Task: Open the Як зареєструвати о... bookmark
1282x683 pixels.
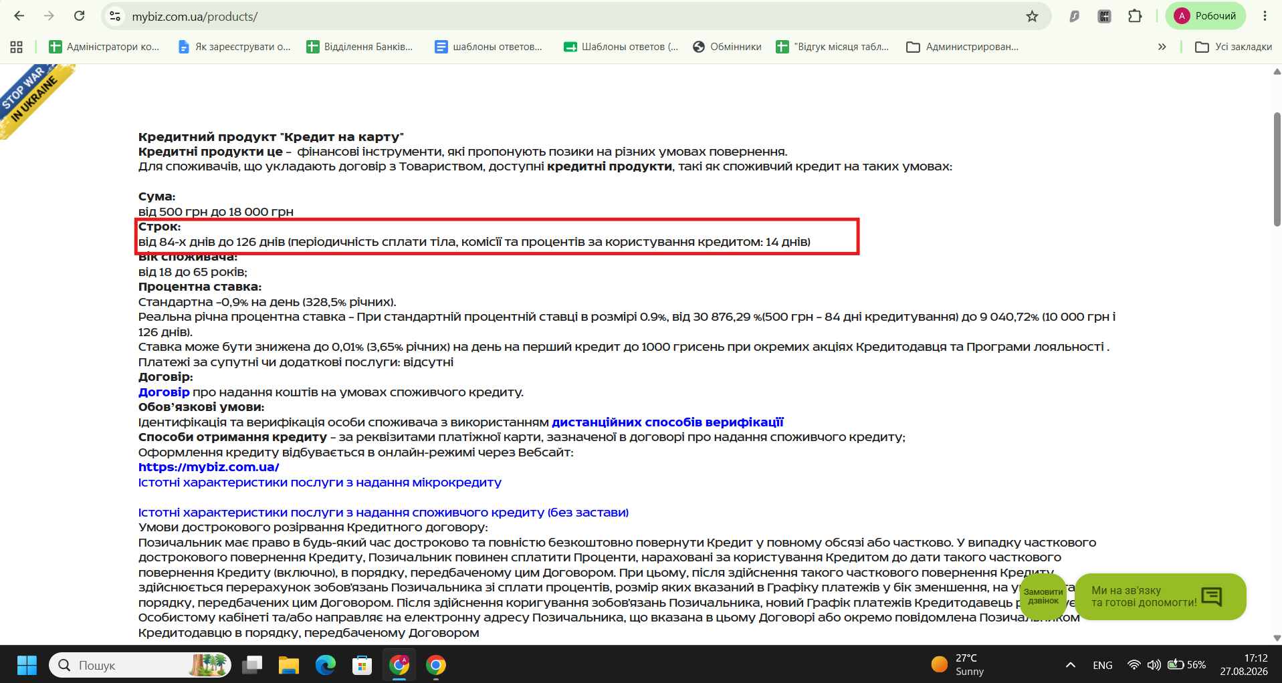Action: click(234, 47)
